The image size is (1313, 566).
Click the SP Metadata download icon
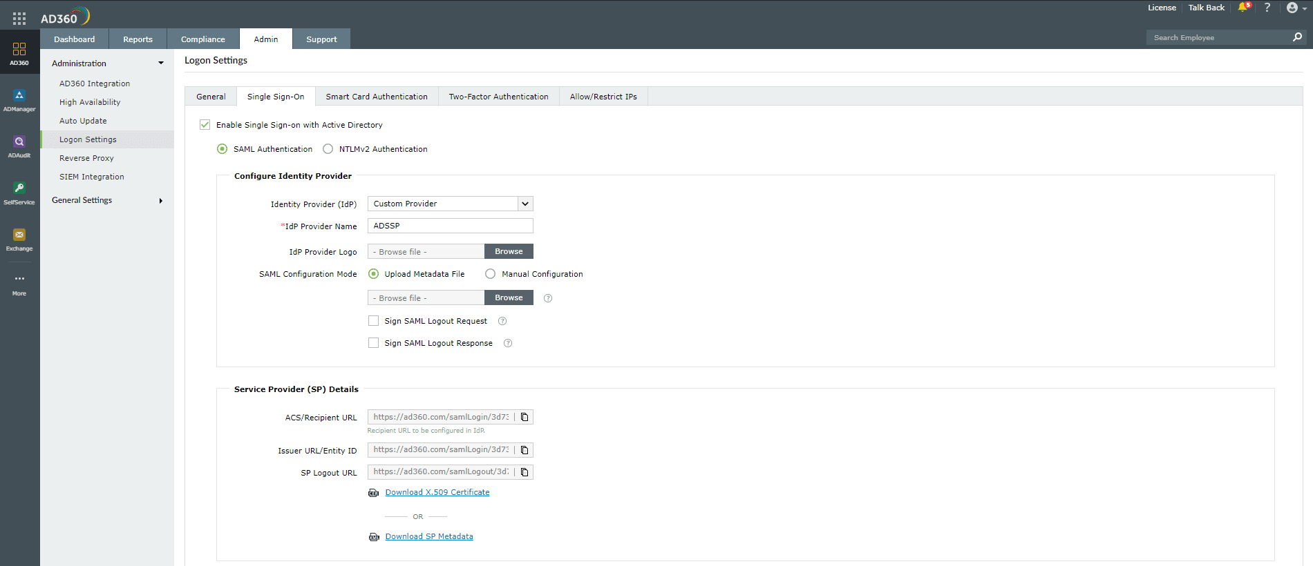[x=374, y=537]
